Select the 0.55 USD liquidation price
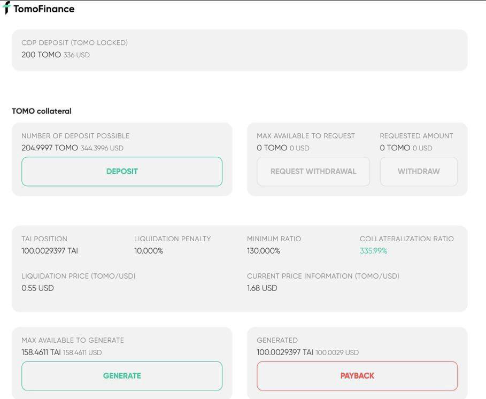Screen dimensions: 486x399 tap(37, 288)
